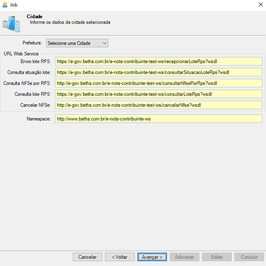Screen dimensions: 266x266
Task: Click the Envio lote RPS URL field
Action: (158, 61)
